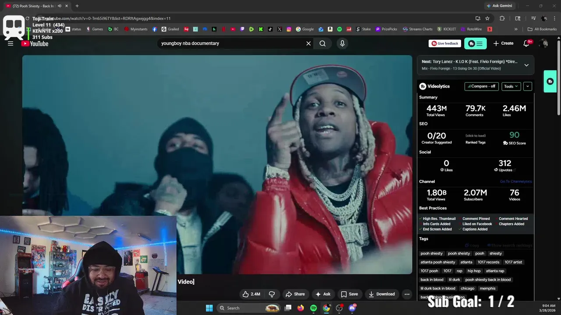Toggle the Compare - off button
The width and height of the screenshot is (561, 315).
pyautogui.click(x=482, y=86)
